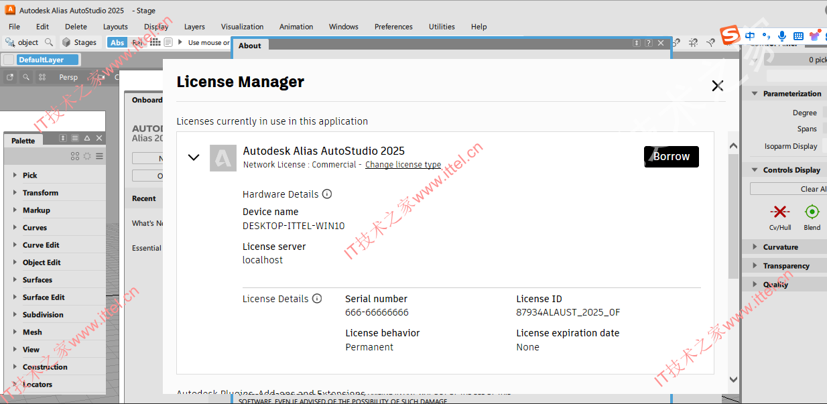Close the License Manager dialog
The height and width of the screenshot is (404, 827).
pos(718,86)
